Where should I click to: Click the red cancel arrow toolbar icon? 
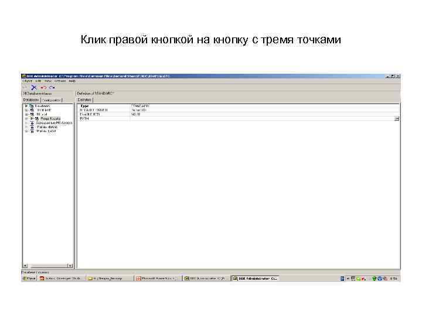tap(43, 87)
